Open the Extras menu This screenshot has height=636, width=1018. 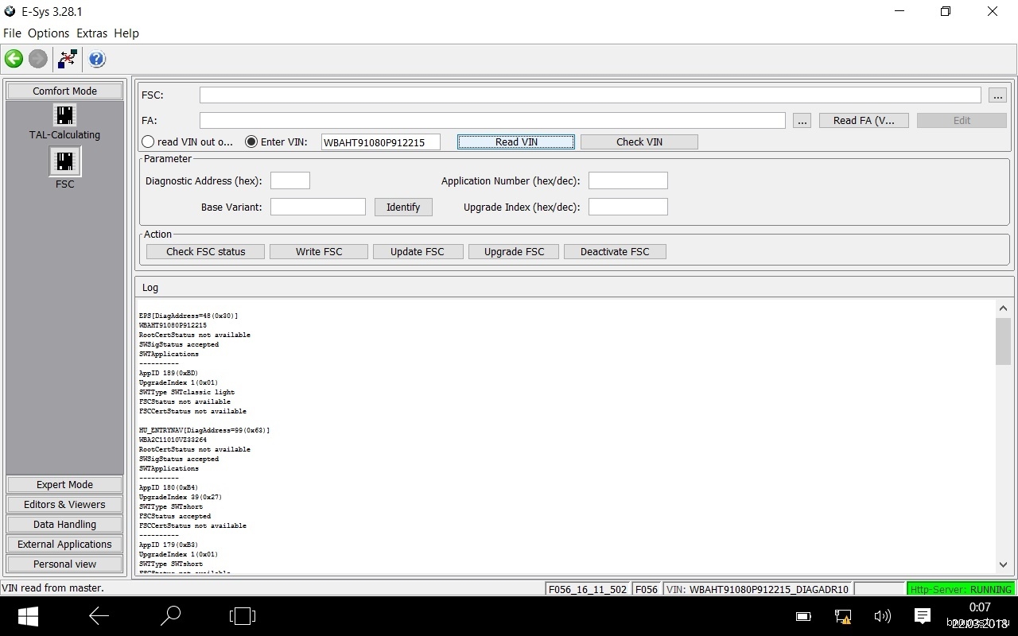[x=91, y=33]
